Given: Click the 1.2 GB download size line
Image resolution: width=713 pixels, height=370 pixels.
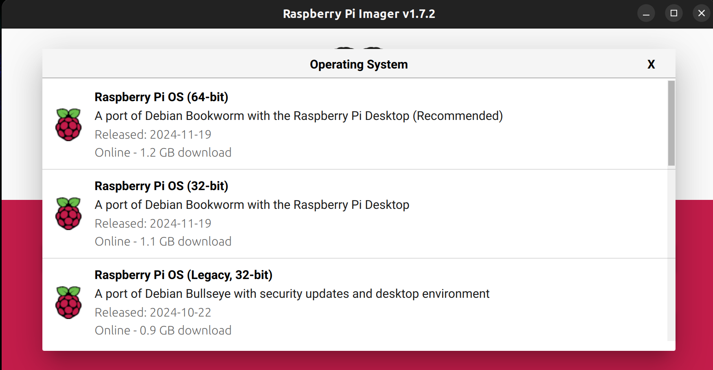Looking at the screenshot, I should coord(163,153).
